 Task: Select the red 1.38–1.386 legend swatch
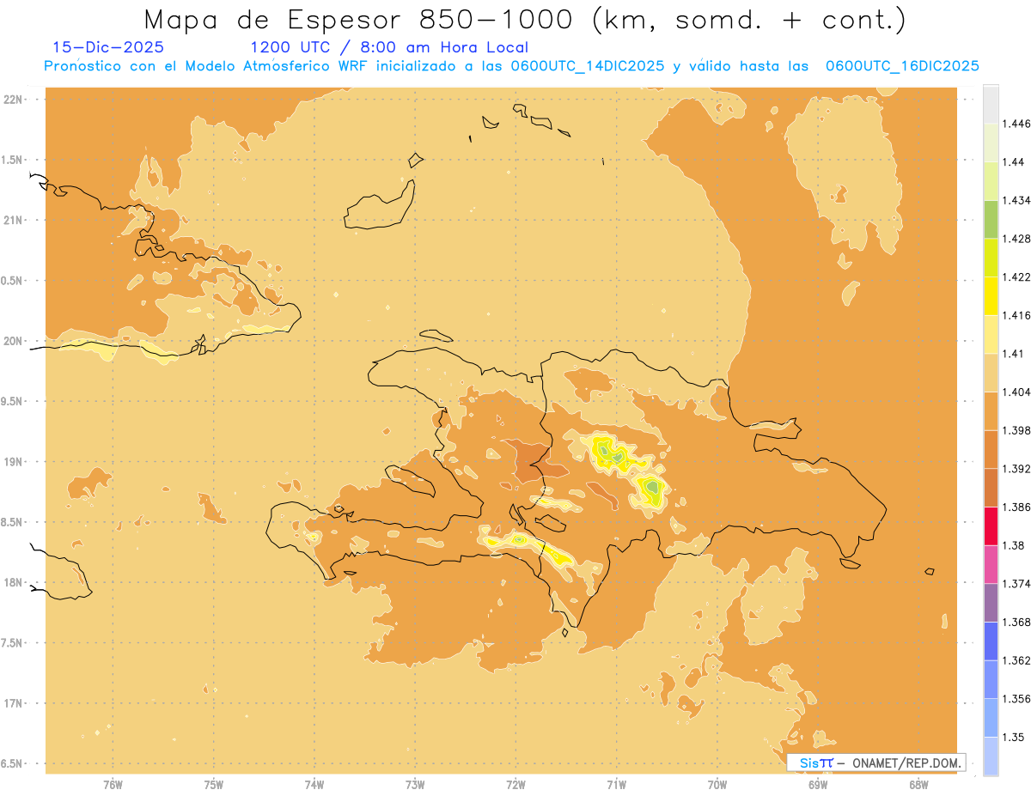[991, 526]
